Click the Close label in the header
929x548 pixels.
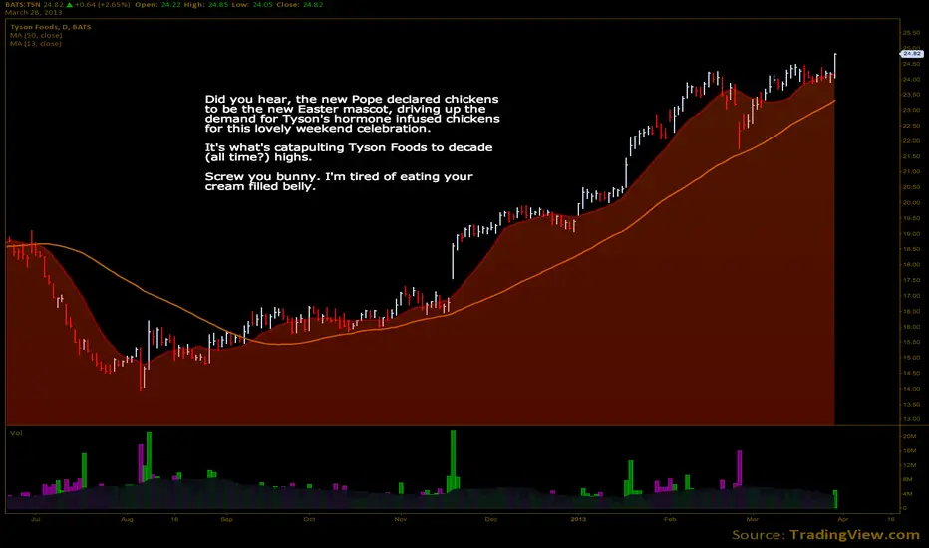[x=287, y=4]
